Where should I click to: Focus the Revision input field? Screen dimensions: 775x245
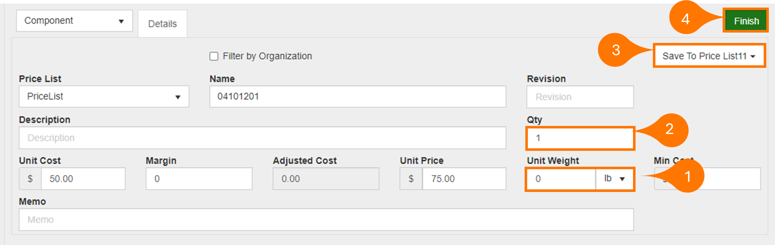pyautogui.click(x=580, y=97)
